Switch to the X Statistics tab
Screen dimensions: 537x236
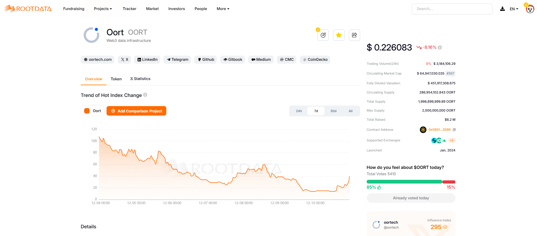pos(140,79)
